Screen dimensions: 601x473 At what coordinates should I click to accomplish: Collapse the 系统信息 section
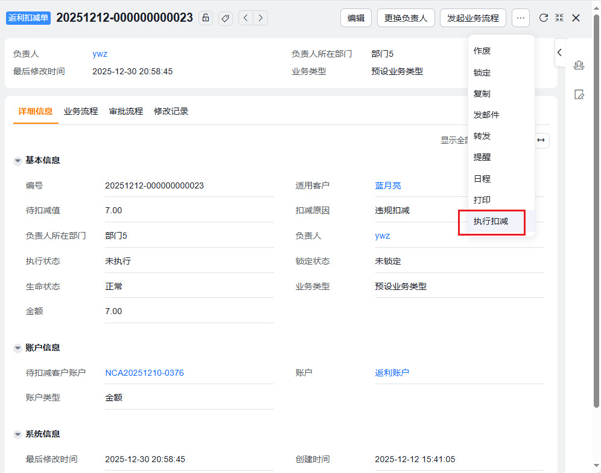[x=17, y=434]
